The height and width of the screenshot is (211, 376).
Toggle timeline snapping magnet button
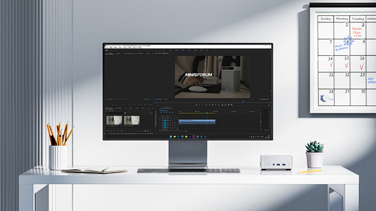pyautogui.click(x=163, y=112)
